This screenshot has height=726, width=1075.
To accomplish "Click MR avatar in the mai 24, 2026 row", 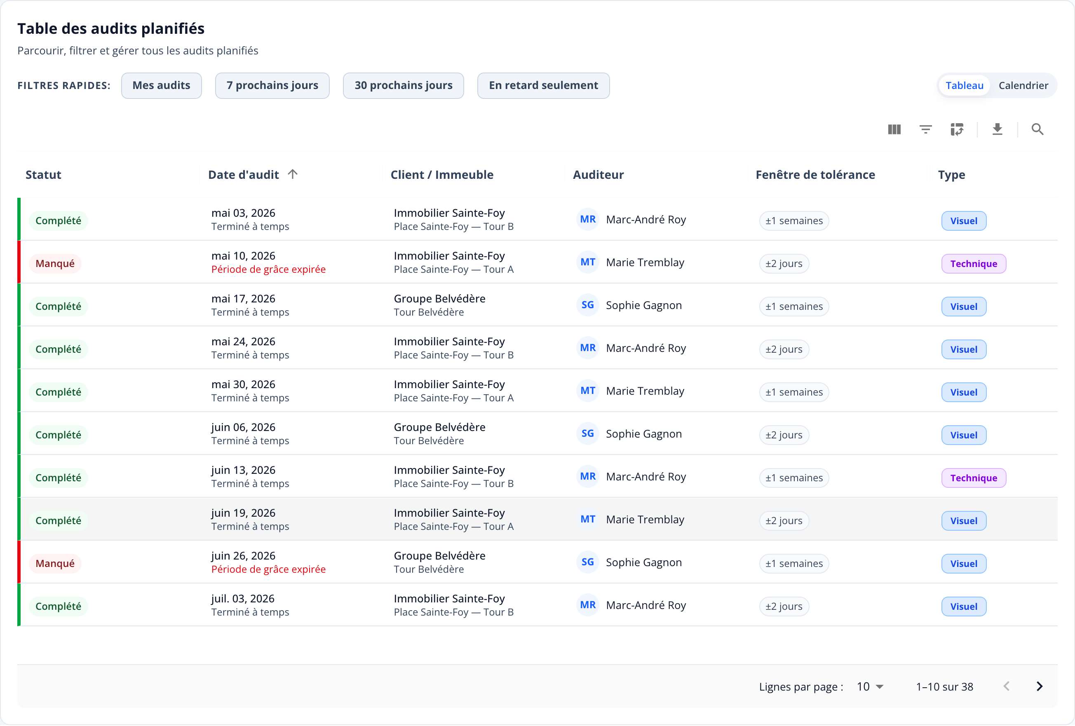I will pos(587,348).
